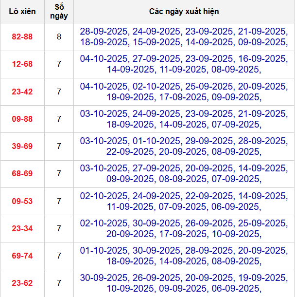Viewport: 295px width, 297px height.
Task: Click the 82-88 lô xiên pair
Action: pyautogui.click(x=21, y=37)
